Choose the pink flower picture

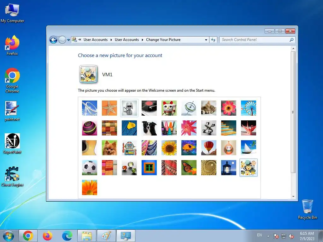click(x=229, y=108)
